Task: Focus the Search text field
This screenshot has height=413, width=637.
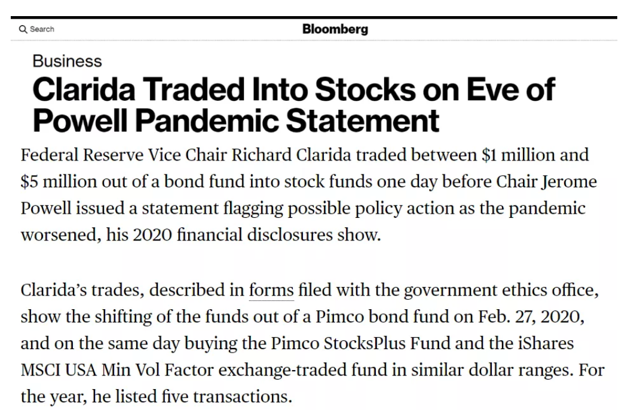Action: (x=42, y=29)
